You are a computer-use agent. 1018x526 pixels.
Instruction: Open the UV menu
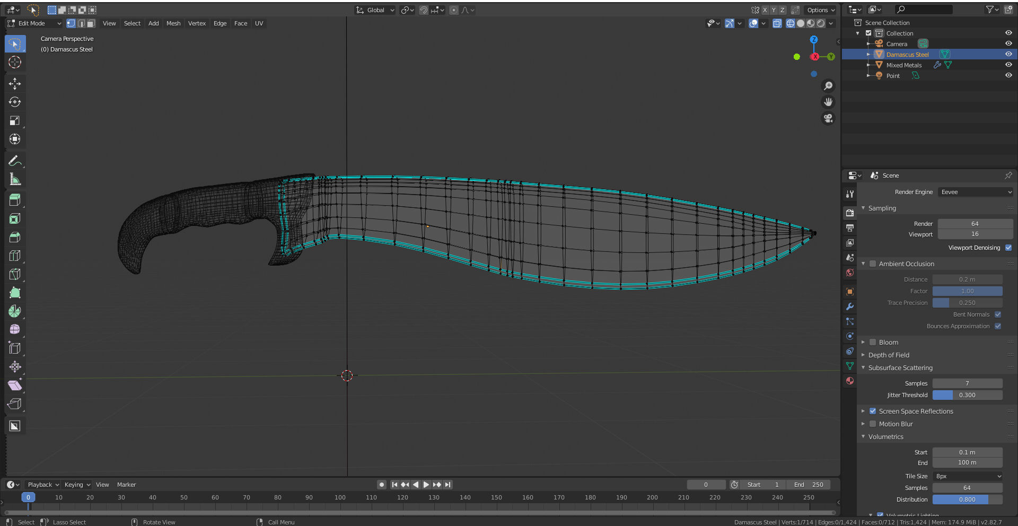tap(259, 23)
